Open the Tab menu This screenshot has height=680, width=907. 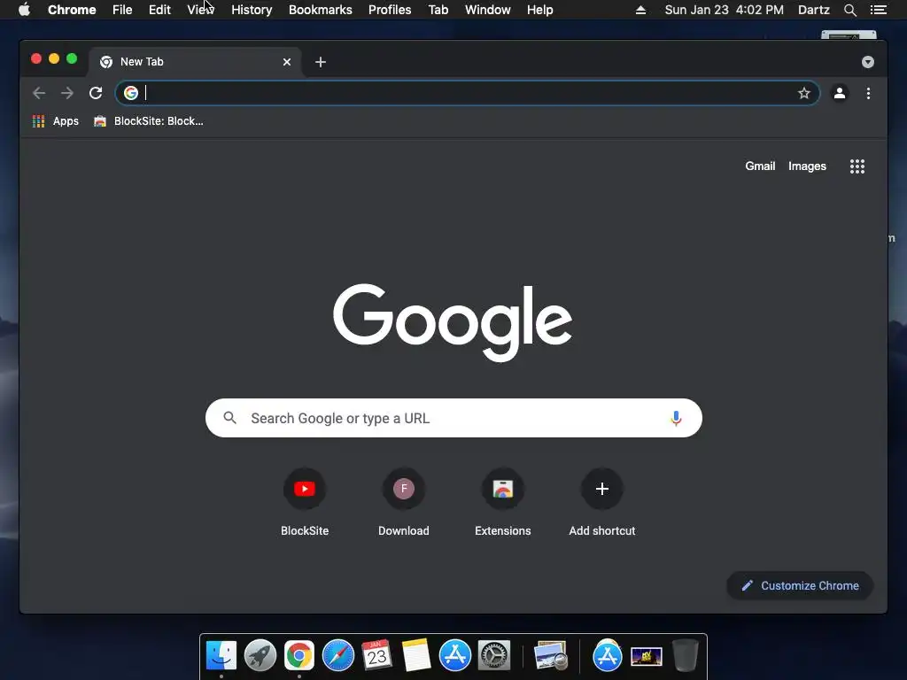pos(438,10)
